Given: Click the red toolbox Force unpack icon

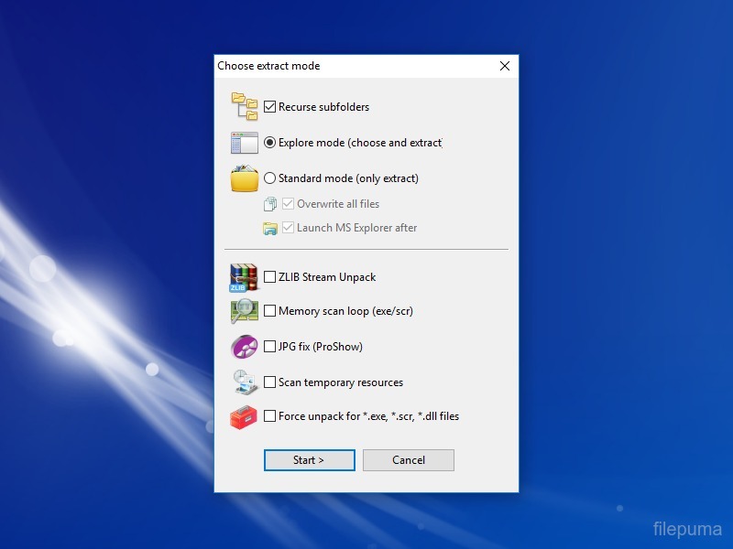Looking at the screenshot, I should (x=244, y=417).
